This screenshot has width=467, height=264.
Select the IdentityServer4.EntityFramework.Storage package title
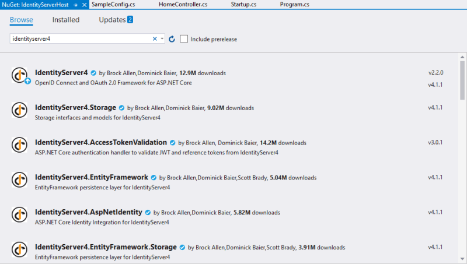point(106,247)
